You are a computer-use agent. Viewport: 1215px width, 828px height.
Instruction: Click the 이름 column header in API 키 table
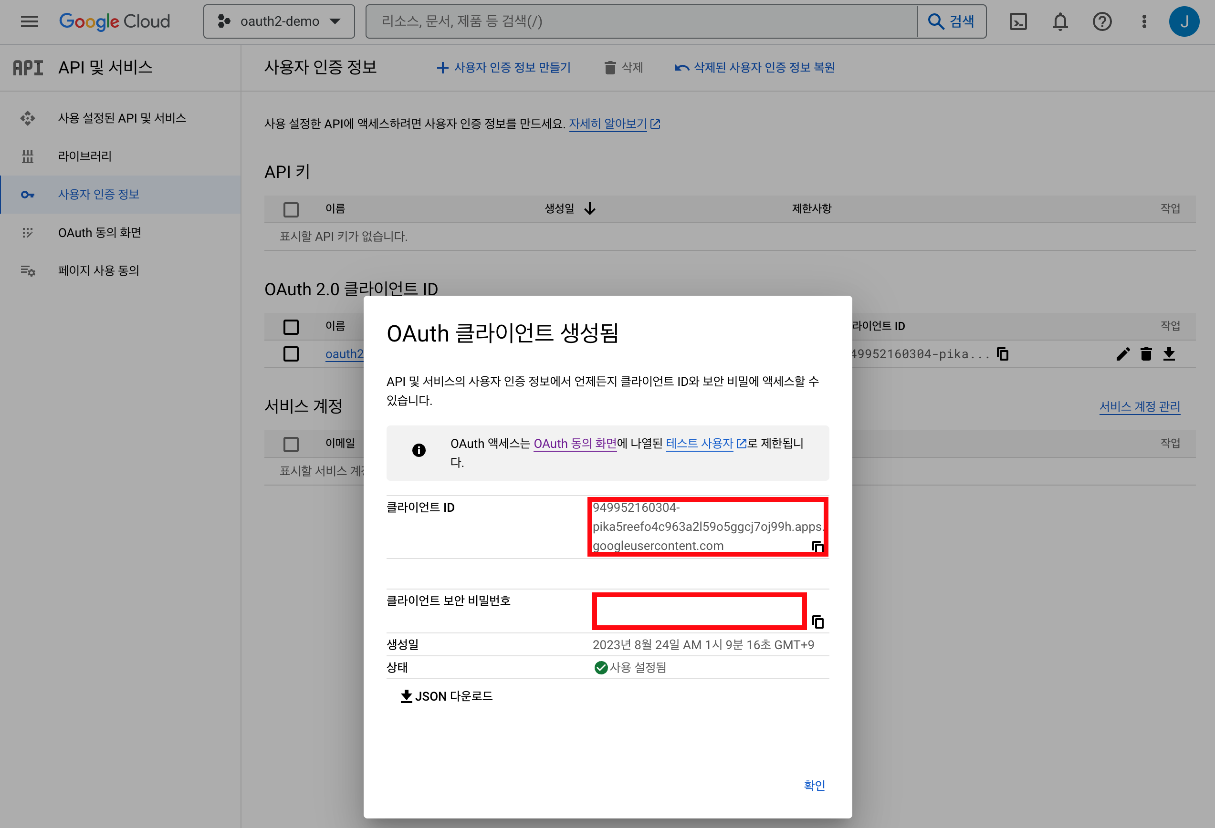pos(335,208)
